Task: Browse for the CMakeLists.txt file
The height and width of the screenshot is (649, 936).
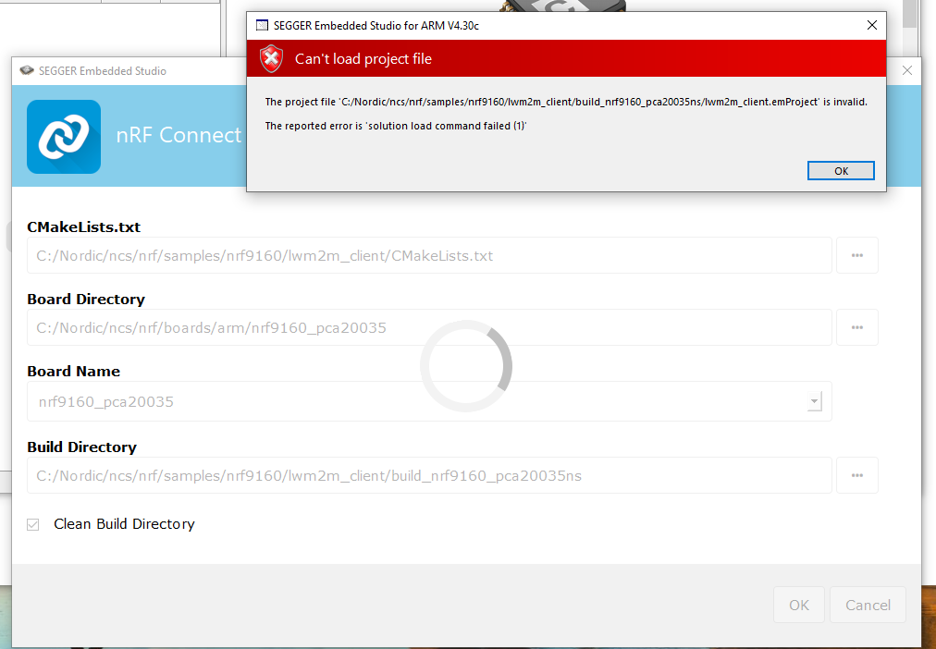Action: (856, 255)
